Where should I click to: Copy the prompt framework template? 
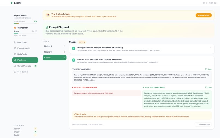click(x=208, y=69)
